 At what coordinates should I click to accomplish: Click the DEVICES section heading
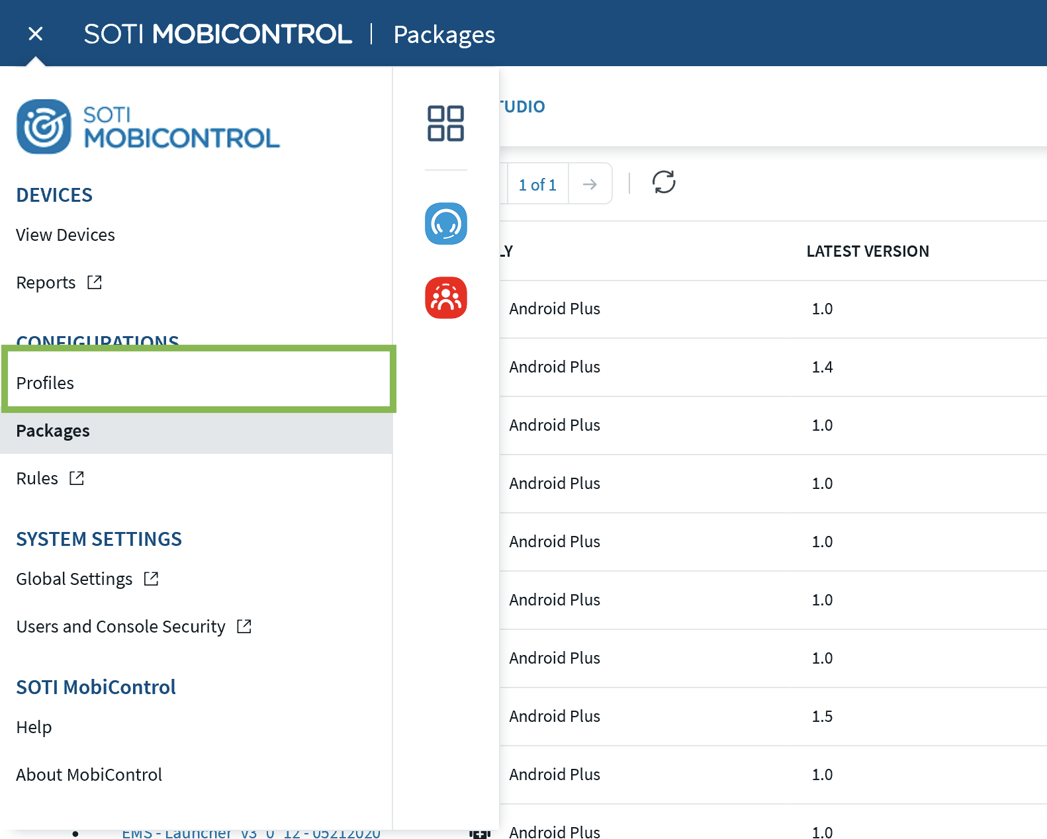coord(54,195)
